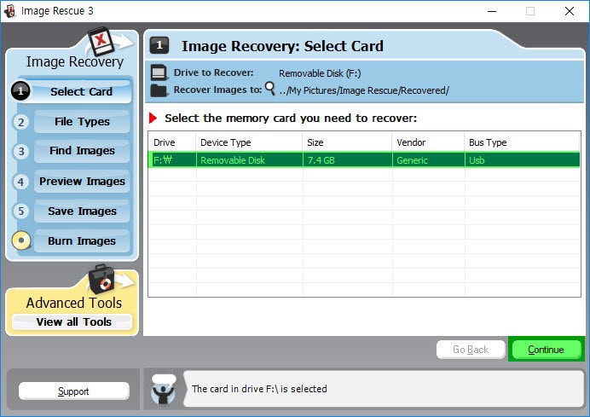Click the disc icon beside Burn Images
This screenshot has width=590, height=417.
pos(21,240)
